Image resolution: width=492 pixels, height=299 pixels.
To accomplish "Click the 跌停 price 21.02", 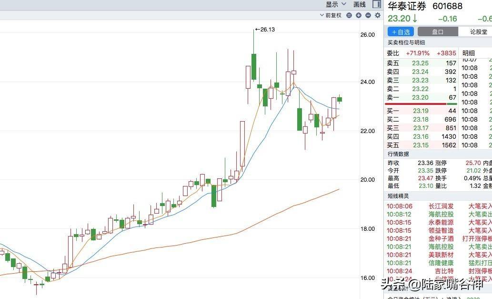I will coord(473,171).
